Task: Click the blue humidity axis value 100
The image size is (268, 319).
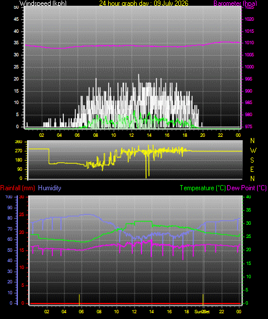Action: pyautogui.click(x=9, y=197)
